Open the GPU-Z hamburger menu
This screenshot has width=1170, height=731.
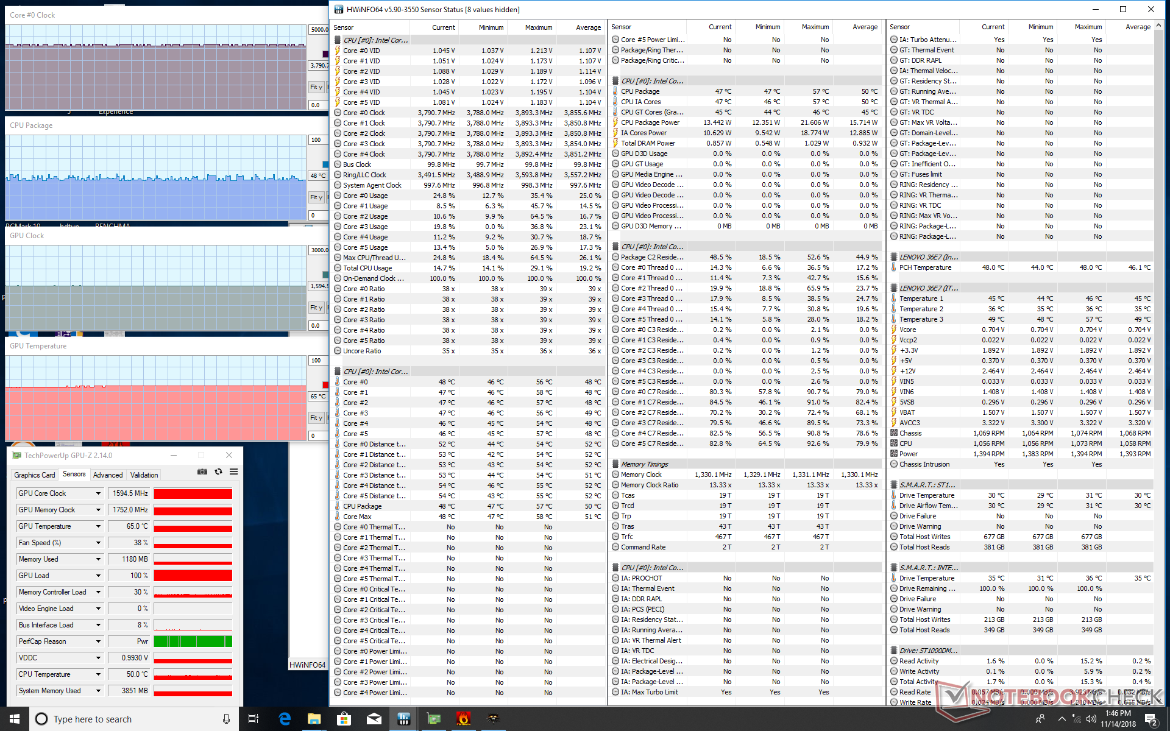[x=233, y=472]
